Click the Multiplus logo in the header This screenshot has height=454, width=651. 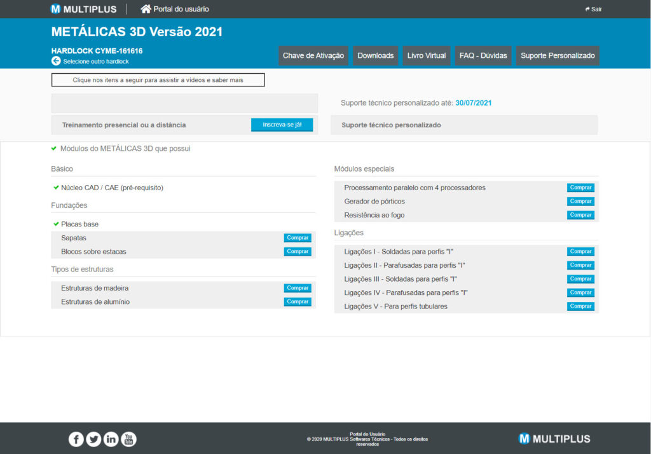tap(83, 9)
